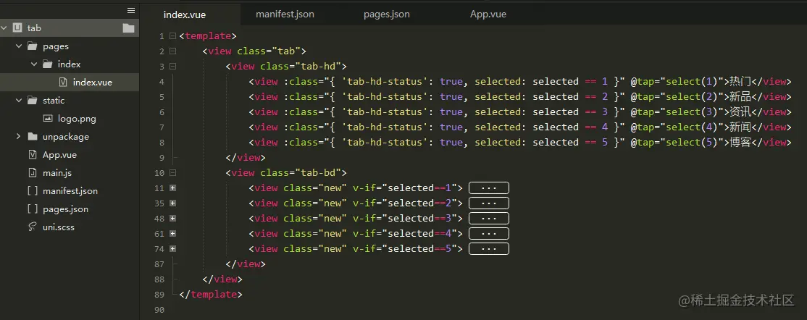Viewport: 807px width, 320px height.
Task: Select the pages folder name
Action: [56, 46]
